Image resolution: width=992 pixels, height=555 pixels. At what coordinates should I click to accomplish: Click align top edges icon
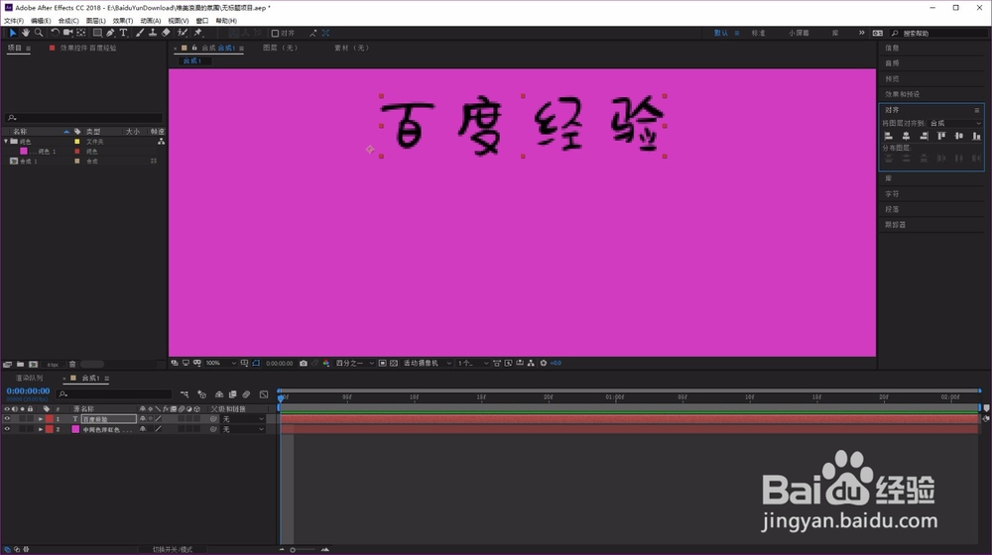[x=941, y=136]
